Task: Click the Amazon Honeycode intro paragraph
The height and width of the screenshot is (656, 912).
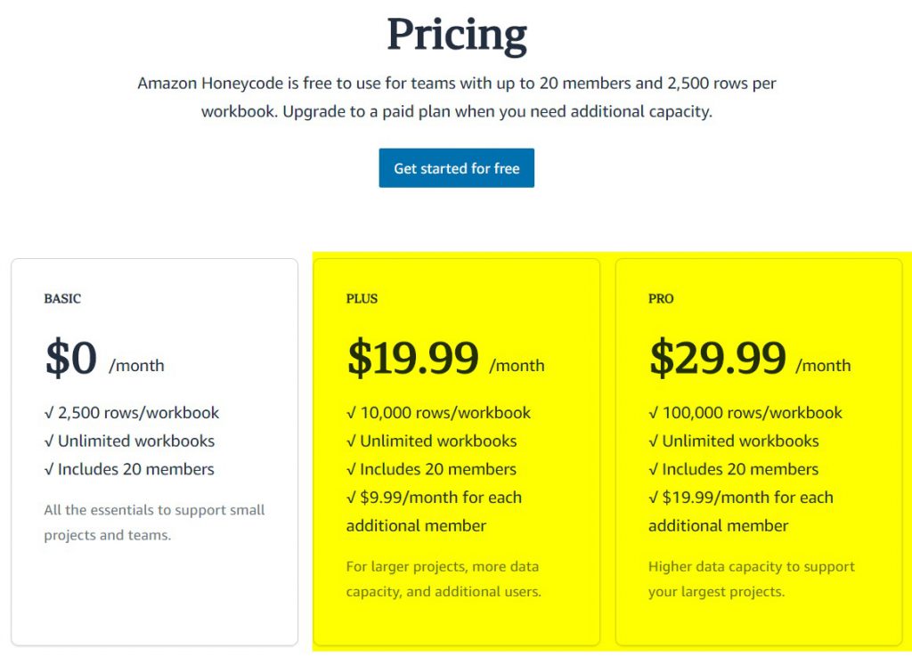Action: point(456,98)
